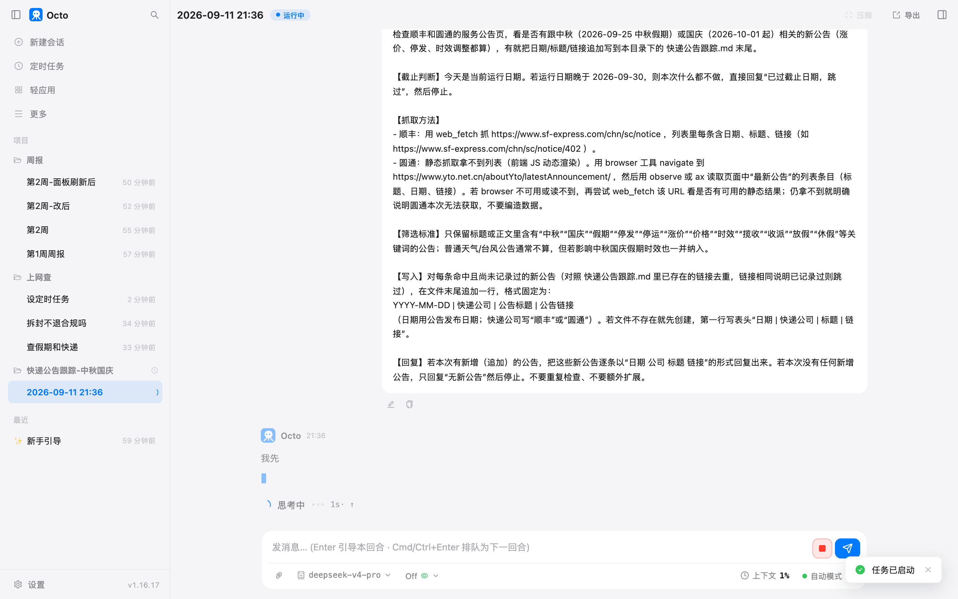The image size is (958, 599).
Task: Edit the user message with pencil icon
Action: 391,404
